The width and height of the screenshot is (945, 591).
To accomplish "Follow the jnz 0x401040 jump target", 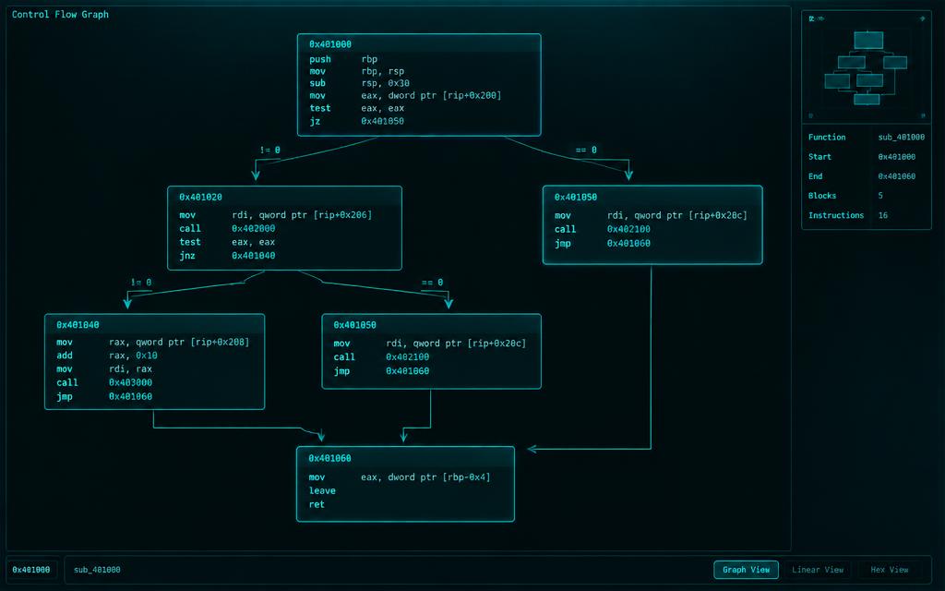I will coord(253,255).
